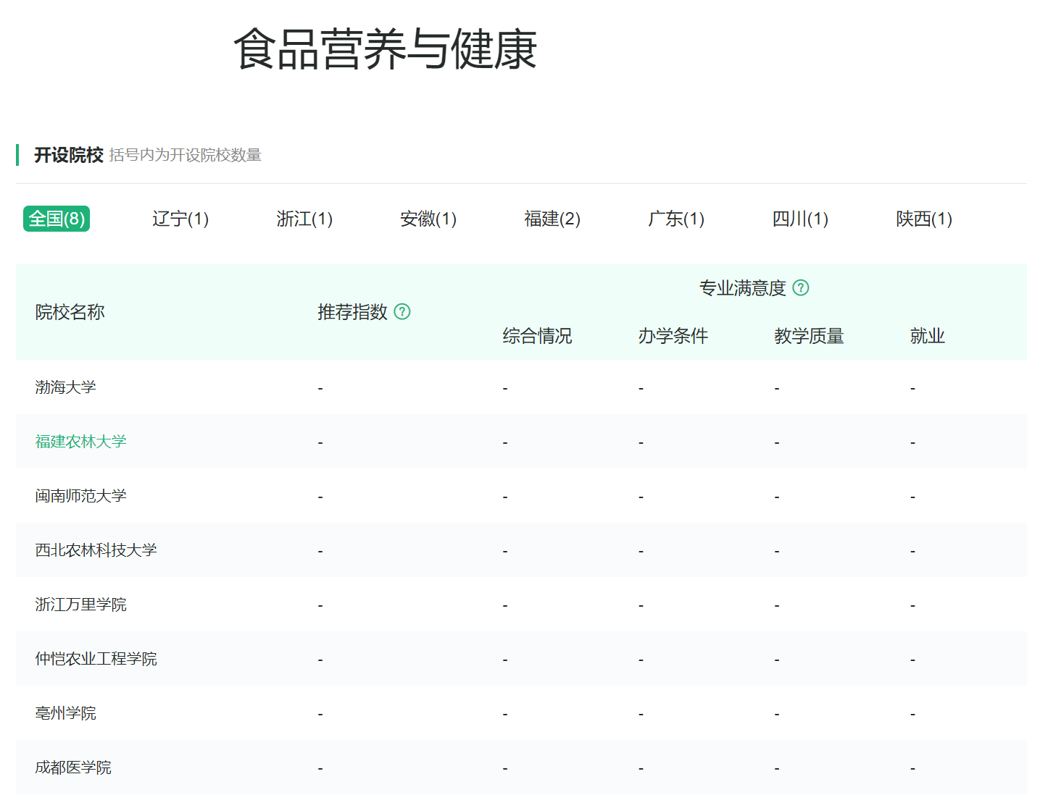Filter schools by 辽宁(1)
1040x808 pixels.
pos(180,219)
